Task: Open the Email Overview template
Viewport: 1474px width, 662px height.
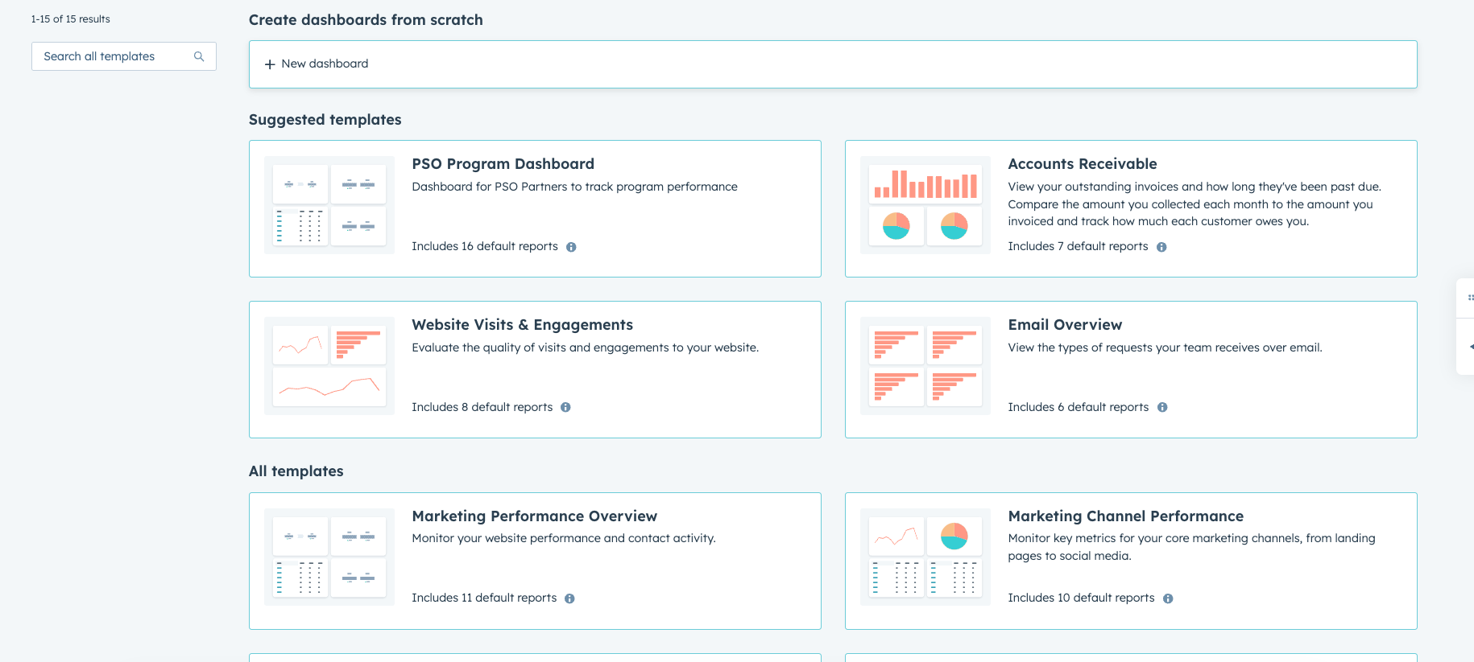Action: (1064, 325)
